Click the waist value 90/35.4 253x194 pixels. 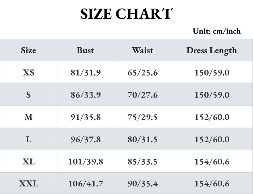click(142, 184)
